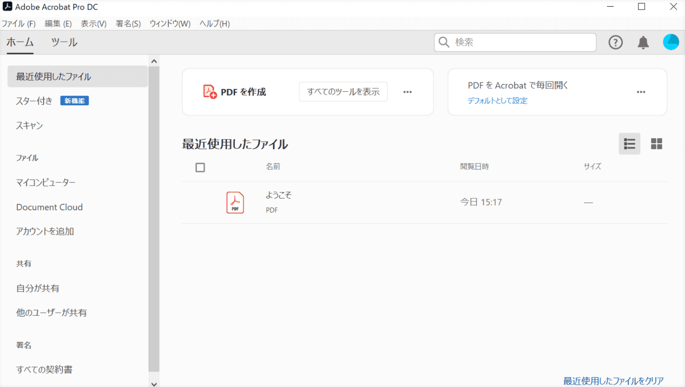Image resolution: width=685 pixels, height=387 pixels.
Task: Open 他のユーザーが共有 in sidebar
Action: [51, 313]
